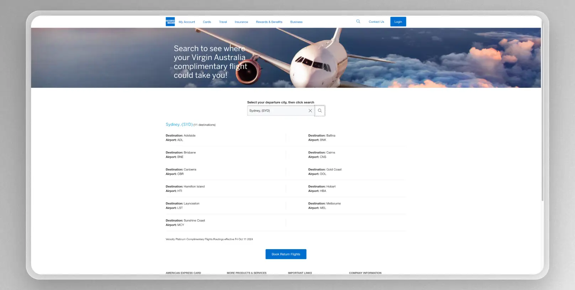The image size is (575, 290).
Task: Click the Velocity Platinum Complimentary Flights note
Action: click(x=209, y=239)
